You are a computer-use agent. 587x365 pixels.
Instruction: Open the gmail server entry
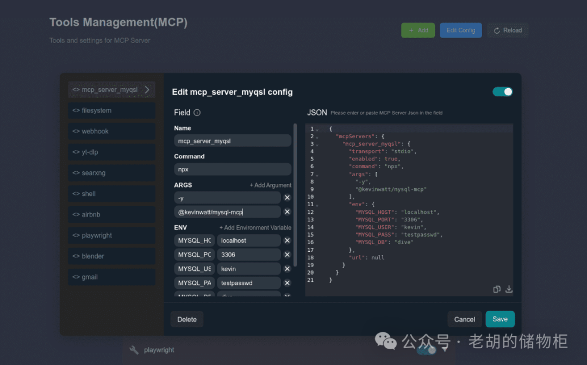tap(111, 277)
